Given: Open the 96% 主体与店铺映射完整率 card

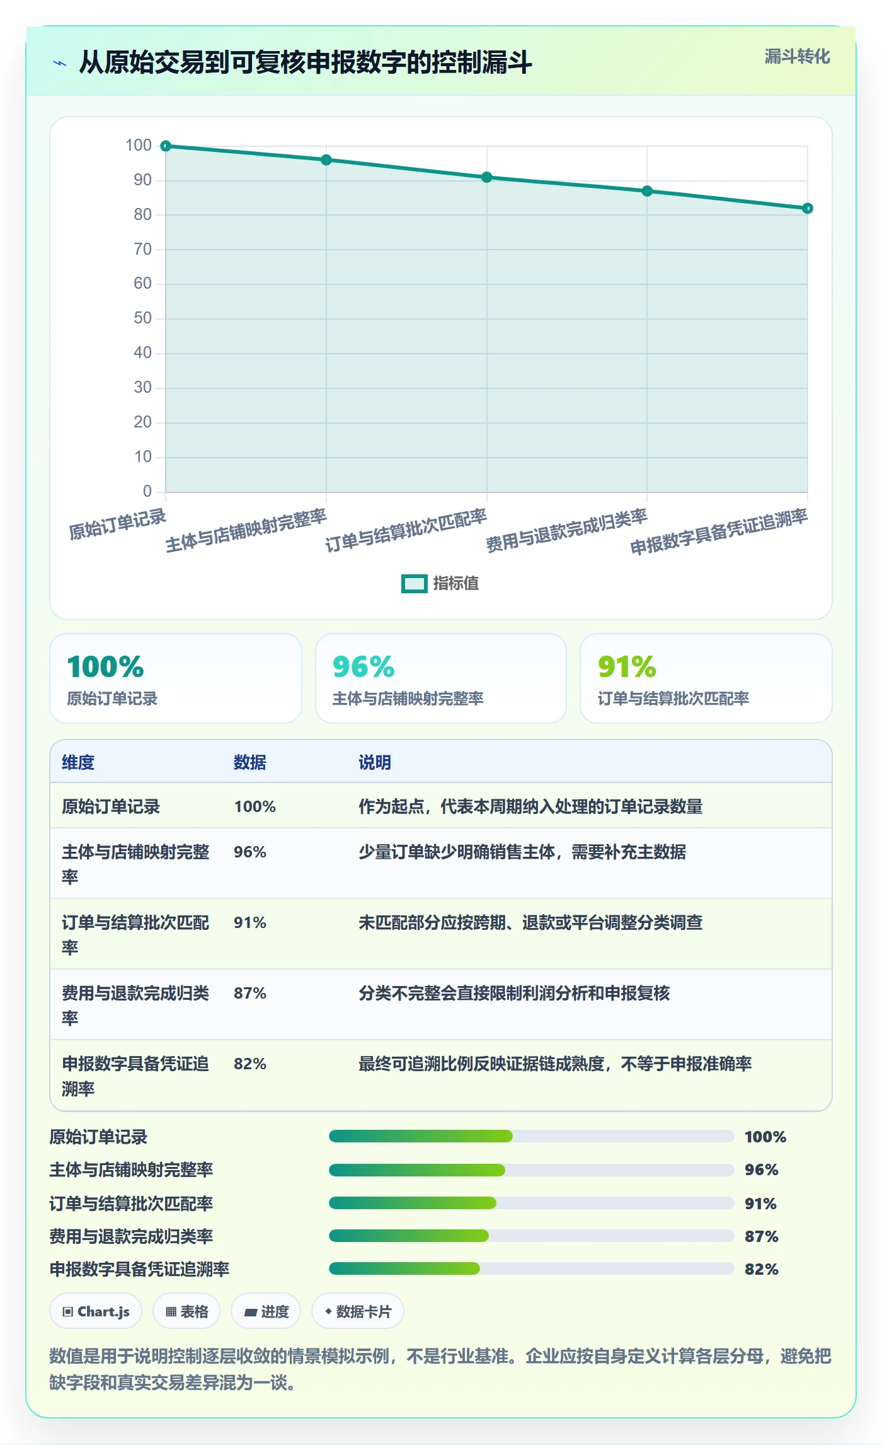Looking at the screenshot, I should click(x=441, y=678).
